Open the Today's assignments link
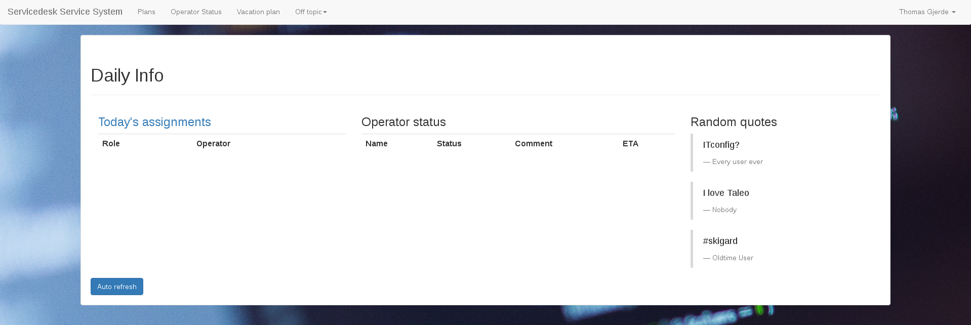The image size is (971, 325). pyautogui.click(x=154, y=122)
